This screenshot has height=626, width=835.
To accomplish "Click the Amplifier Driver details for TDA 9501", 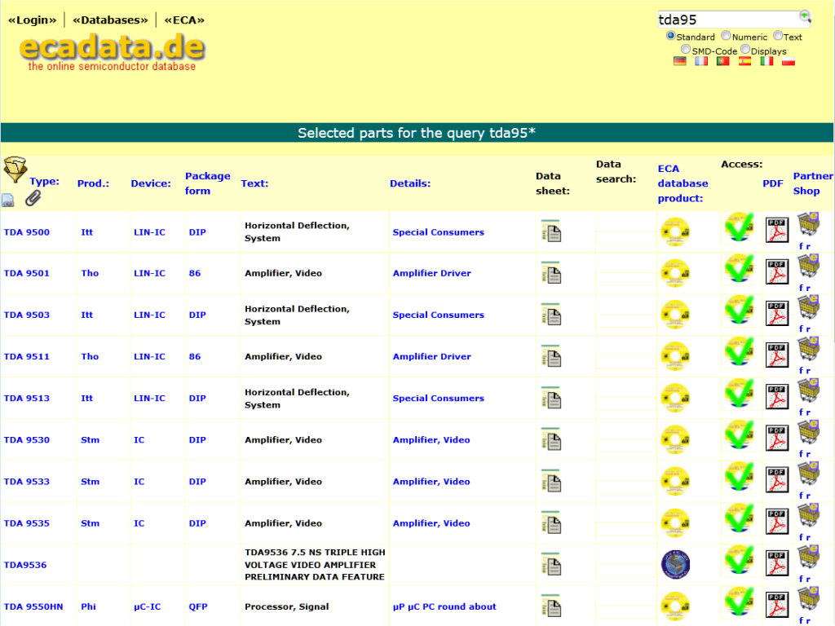I will pos(432,273).
